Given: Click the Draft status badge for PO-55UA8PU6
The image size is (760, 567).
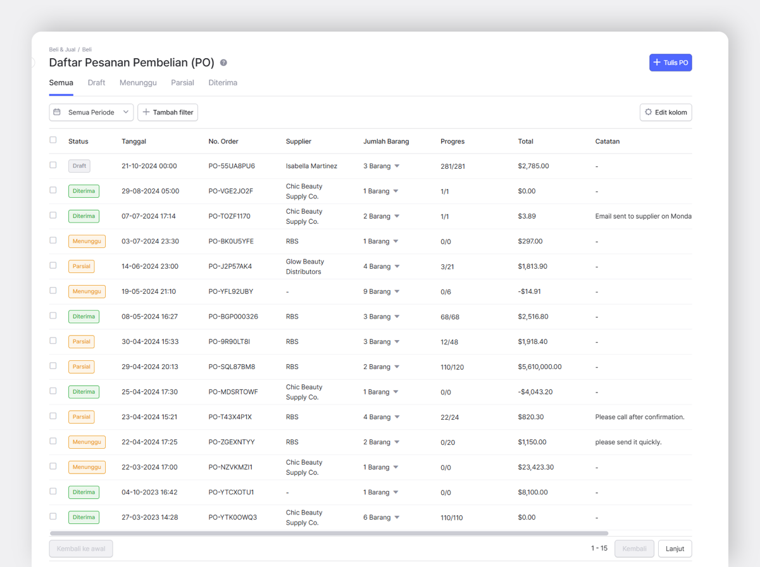Looking at the screenshot, I should click(x=79, y=166).
